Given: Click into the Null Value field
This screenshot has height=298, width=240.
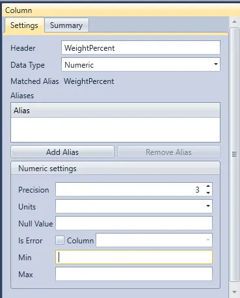Looking at the screenshot, I should point(134,223).
